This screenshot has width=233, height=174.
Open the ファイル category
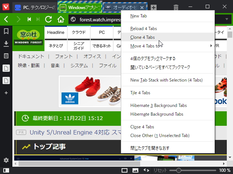[108, 65]
